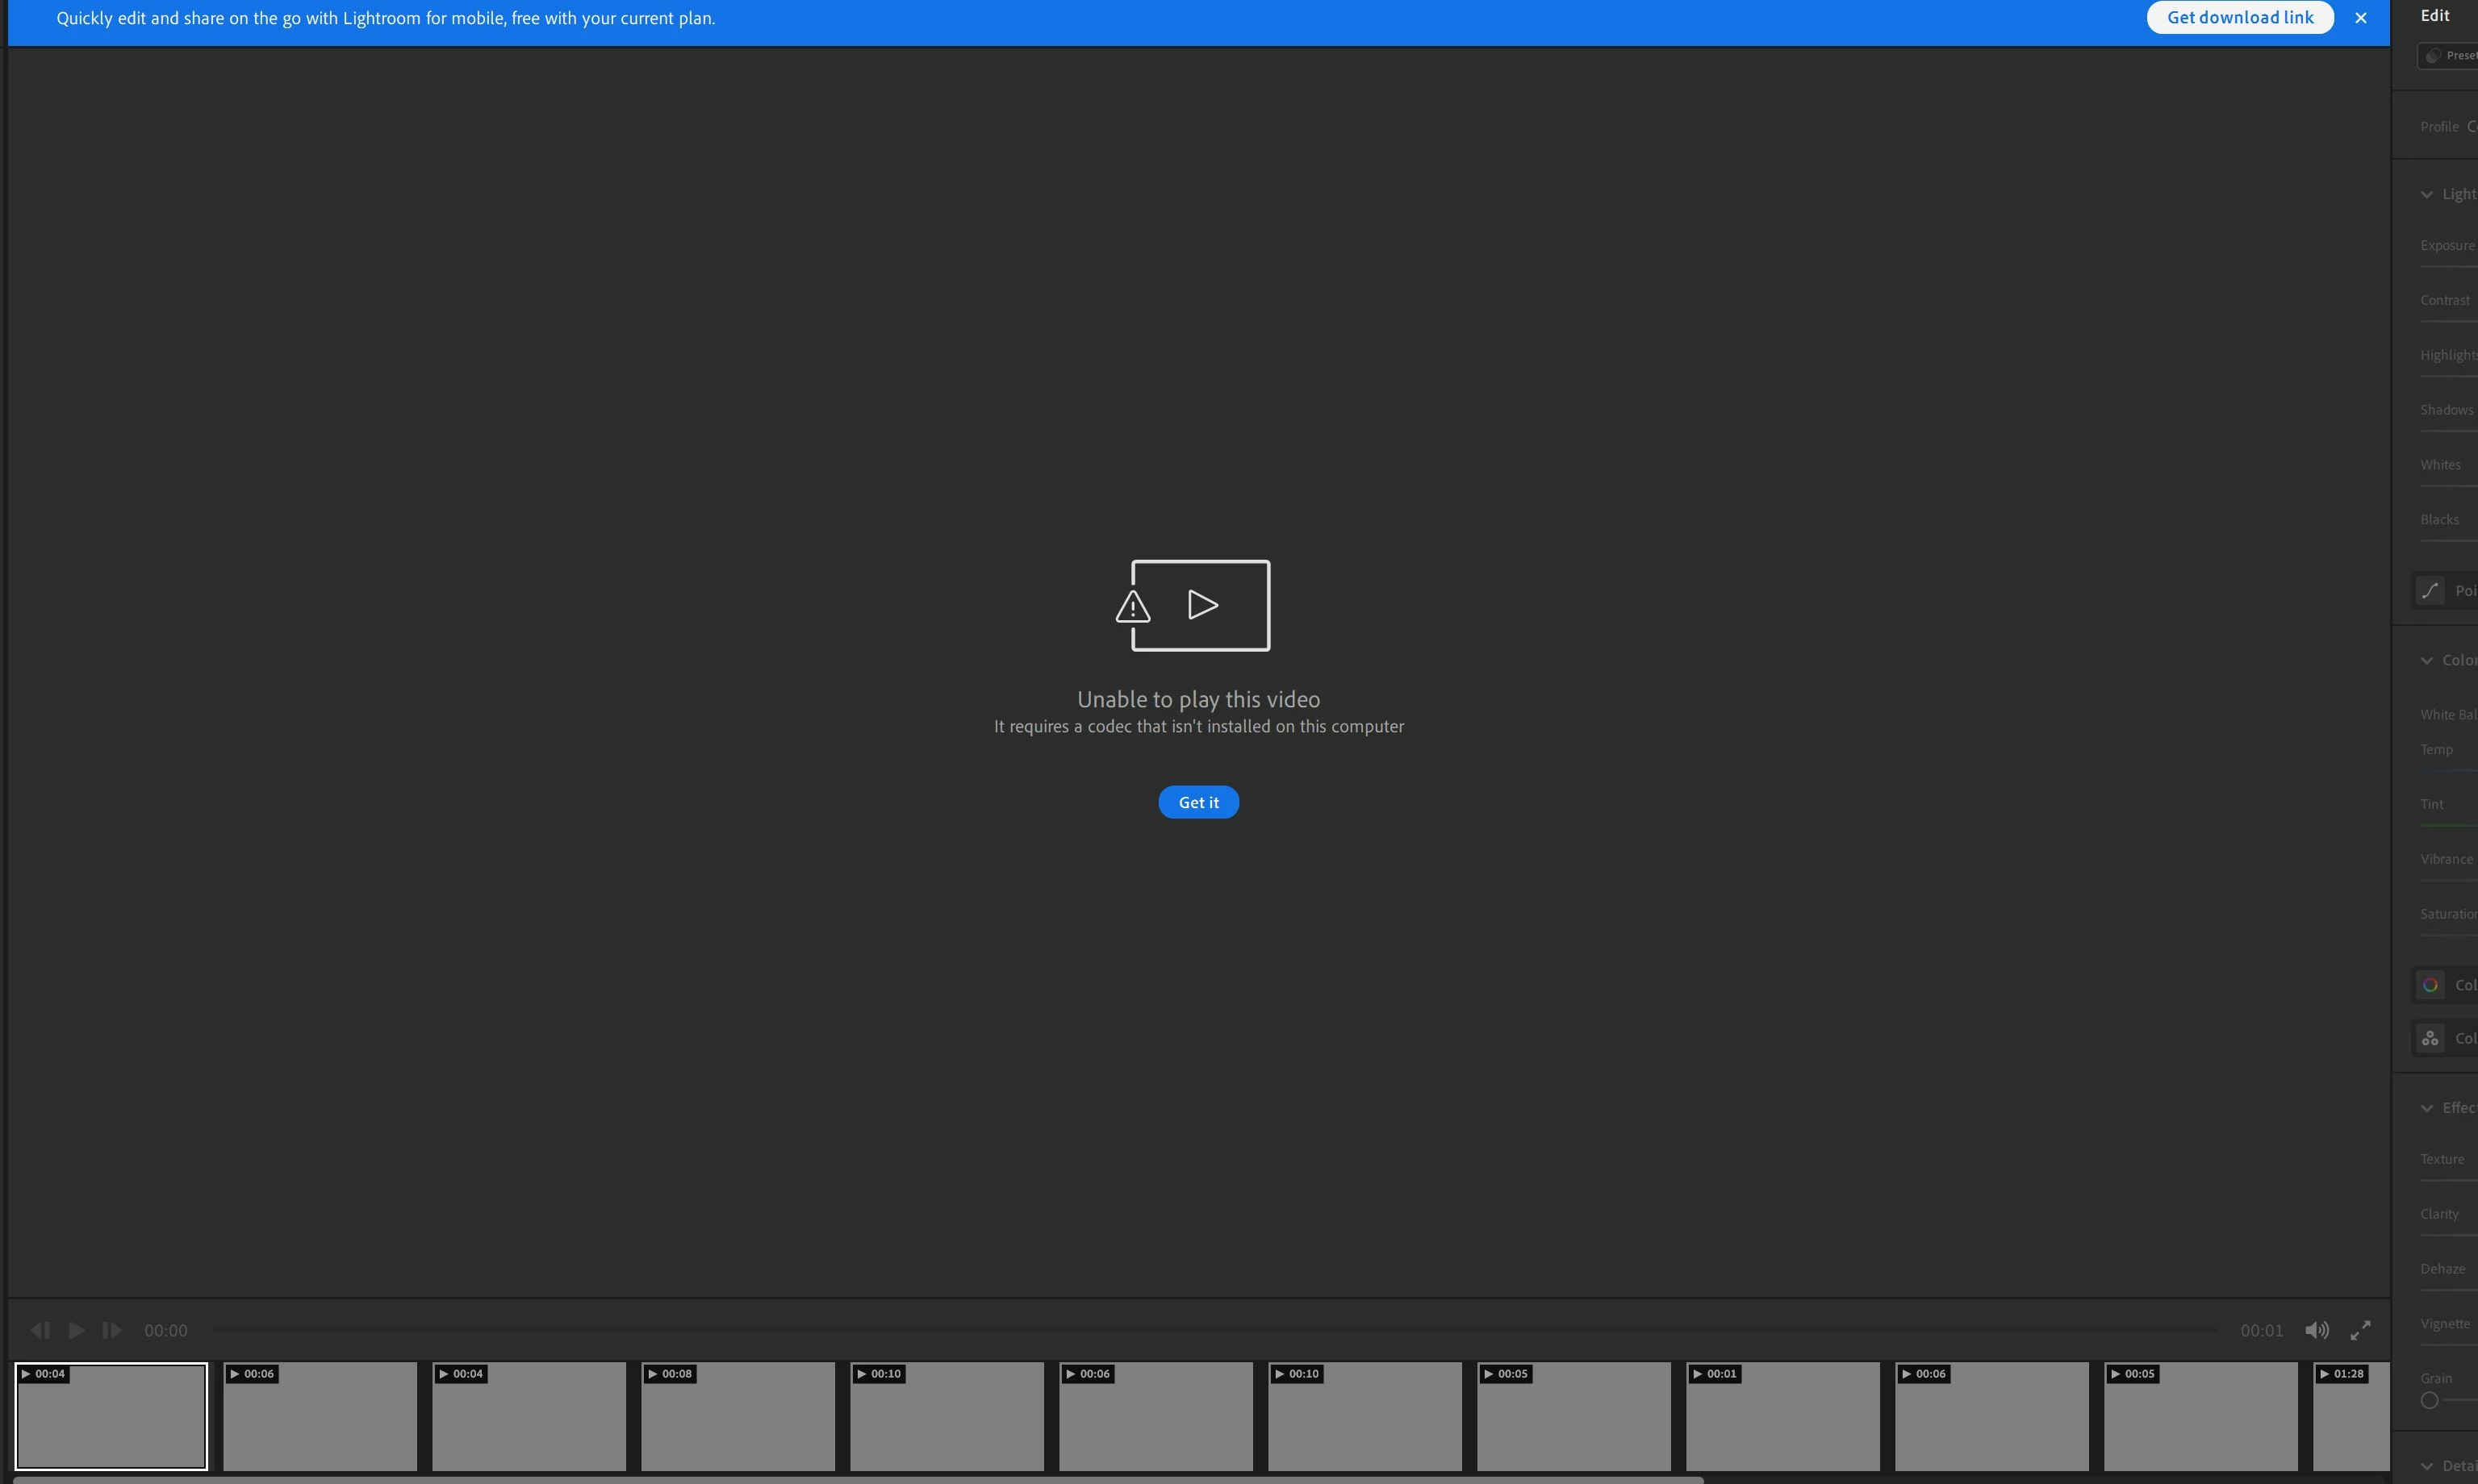Collapse the Color section
2478x1484 pixels.
tap(2427, 661)
